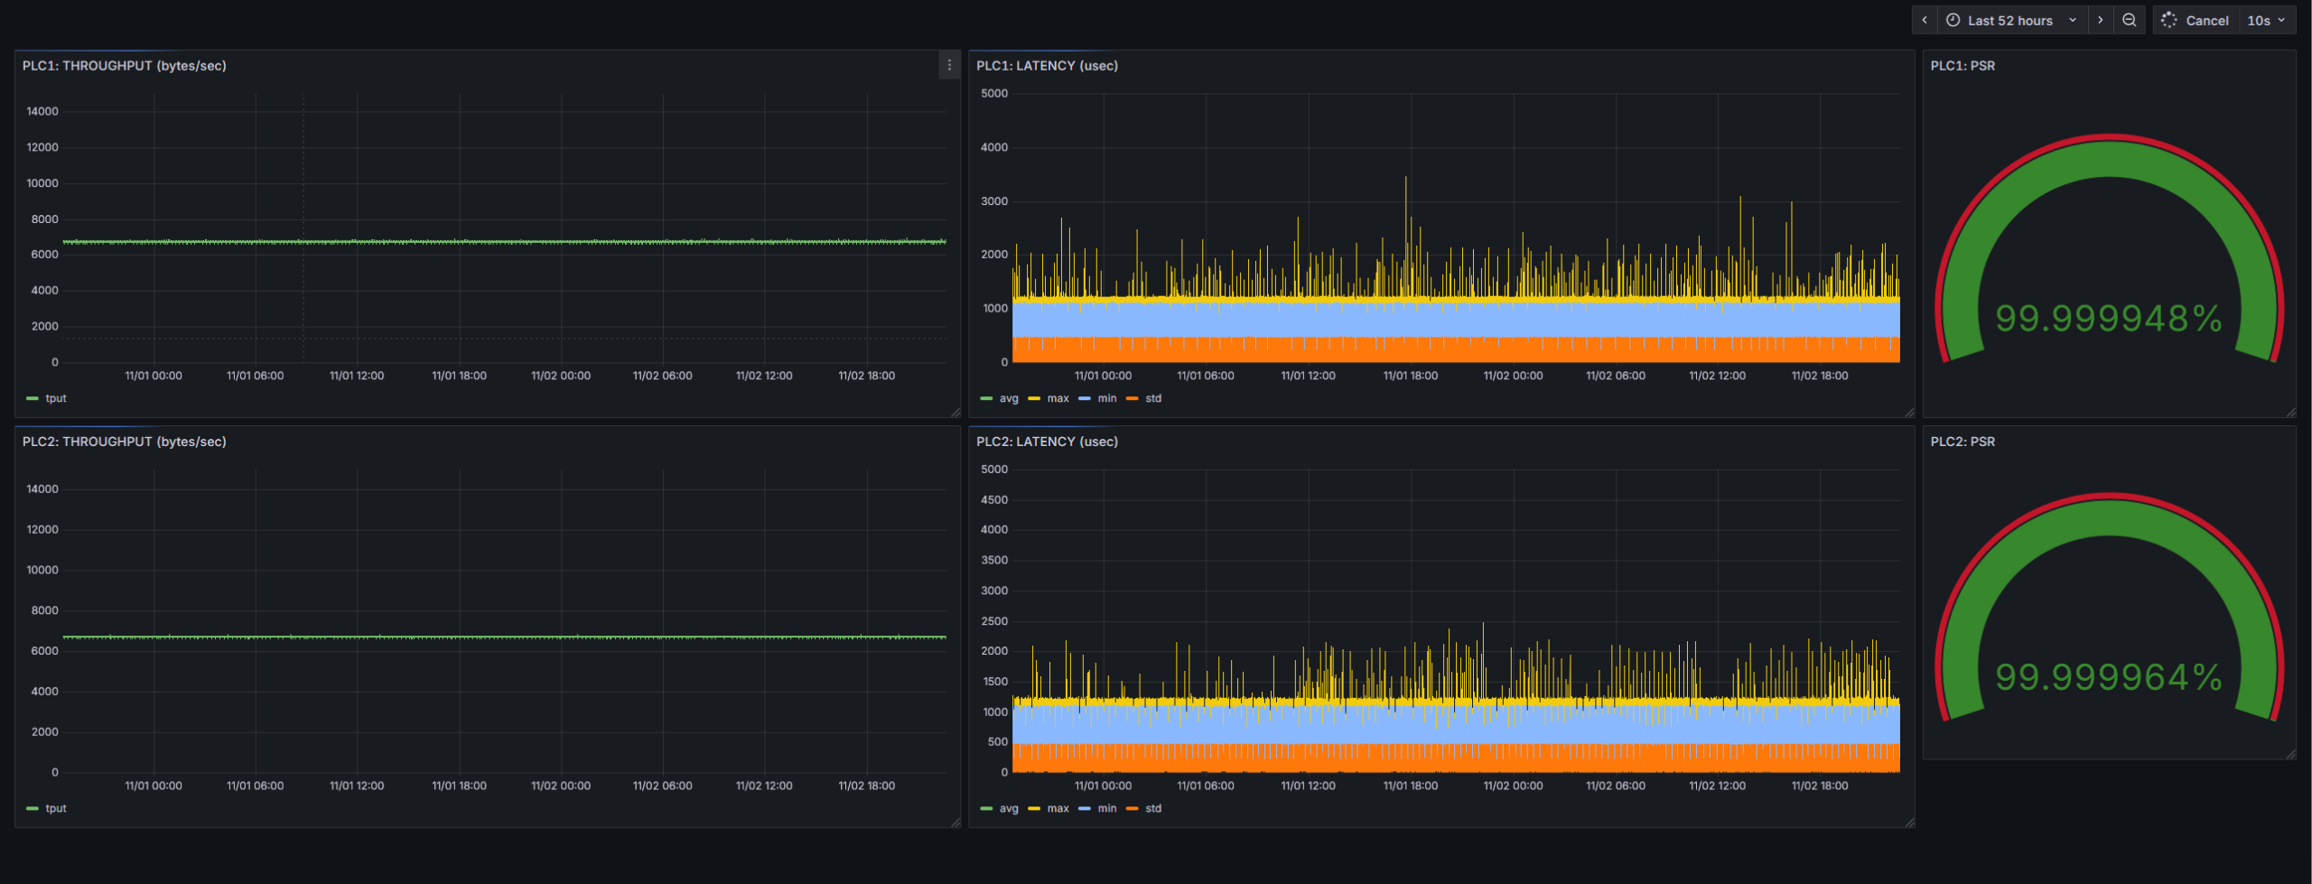Open the PLC2: THROUGHPUT panel title menu
Screen dimensions: 2312x884
click(x=124, y=442)
